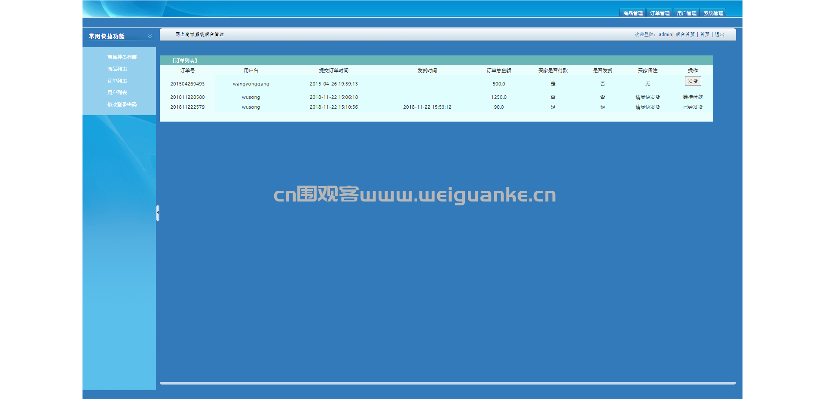Click the 常用快捷功能 panel heading
Image resolution: width=825 pixels, height=403 pixels.
pyautogui.click(x=107, y=36)
